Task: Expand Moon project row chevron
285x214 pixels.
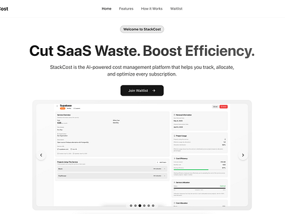Action: point(164,169)
